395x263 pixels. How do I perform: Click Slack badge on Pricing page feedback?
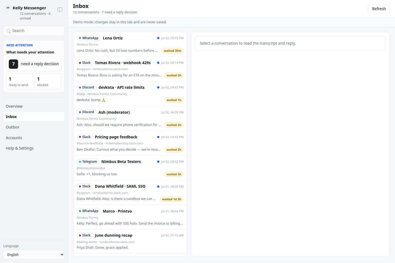pos(84,137)
